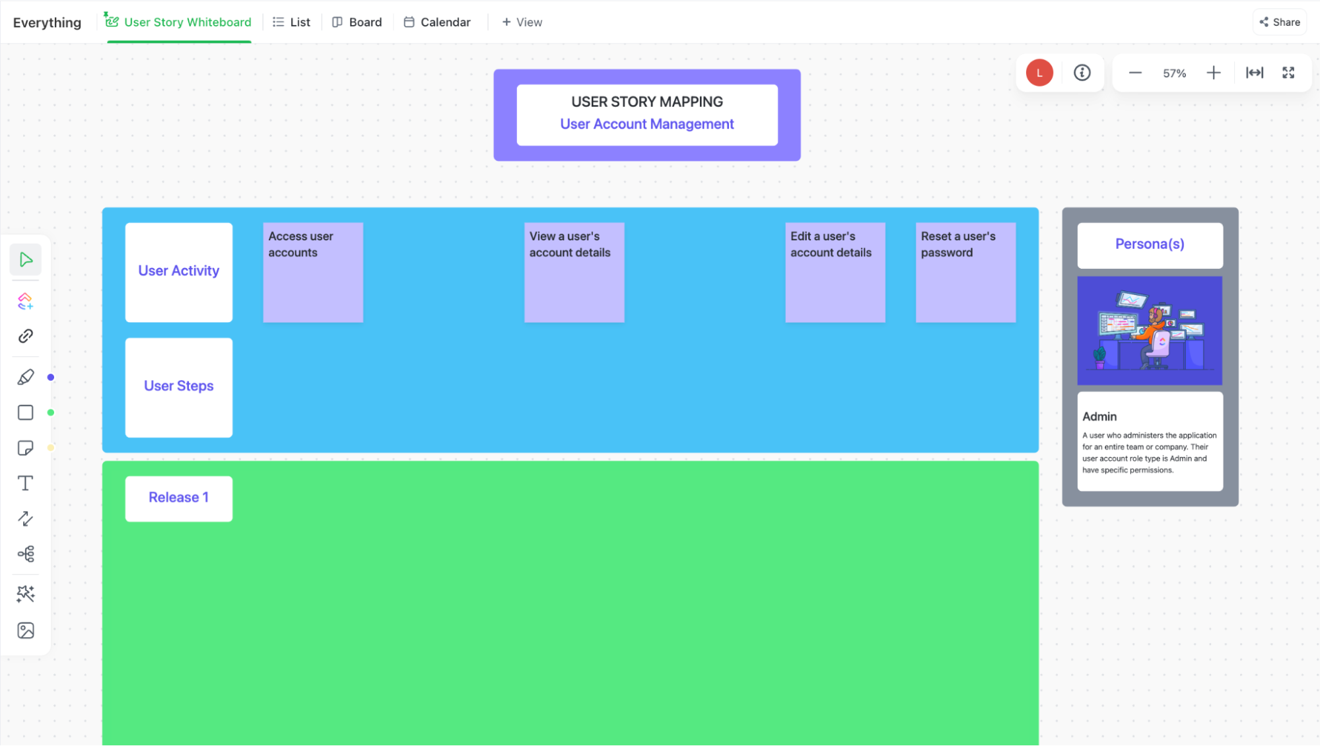
Task: Pick the blue pen color dot
Action: 51,378
